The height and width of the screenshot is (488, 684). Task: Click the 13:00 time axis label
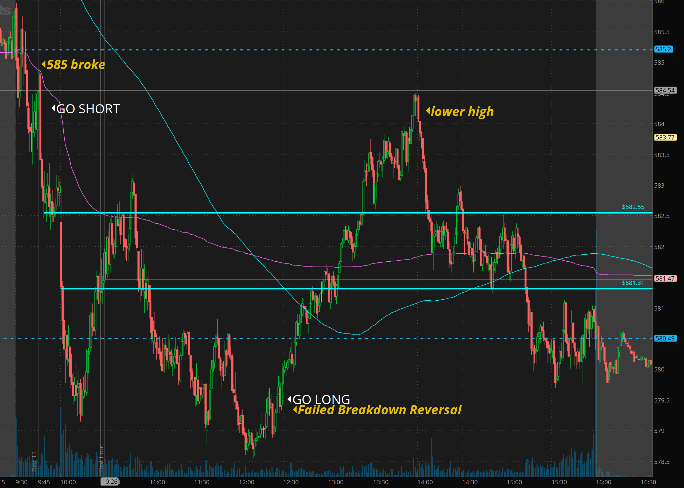click(x=336, y=482)
